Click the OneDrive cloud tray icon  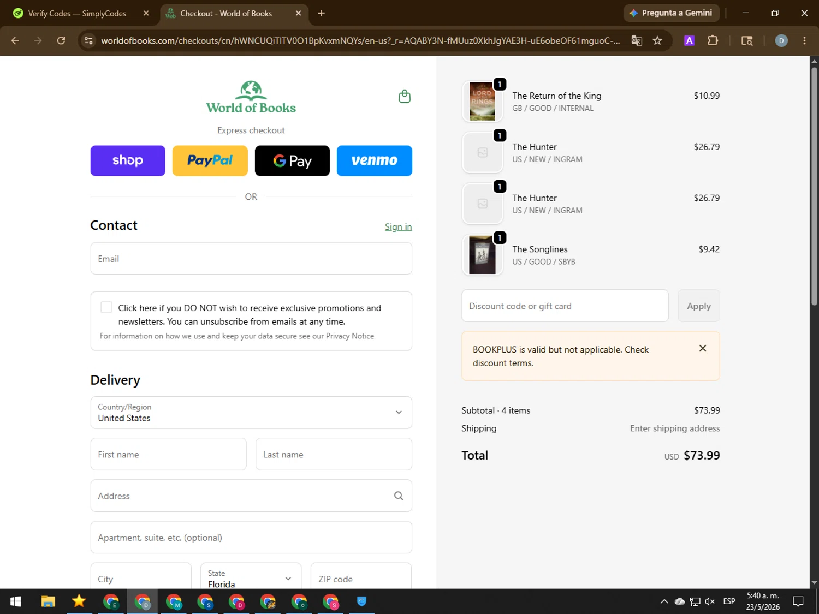tap(680, 601)
